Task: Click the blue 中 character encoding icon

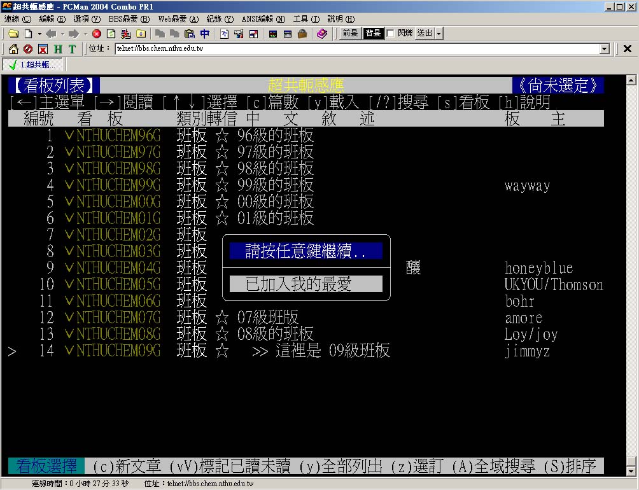Action: click(x=204, y=34)
